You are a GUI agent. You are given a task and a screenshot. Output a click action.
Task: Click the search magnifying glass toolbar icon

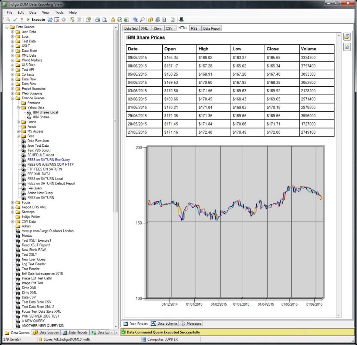(x=142, y=19)
